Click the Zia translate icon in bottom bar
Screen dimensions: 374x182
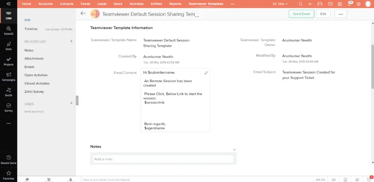(x=334, y=180)
